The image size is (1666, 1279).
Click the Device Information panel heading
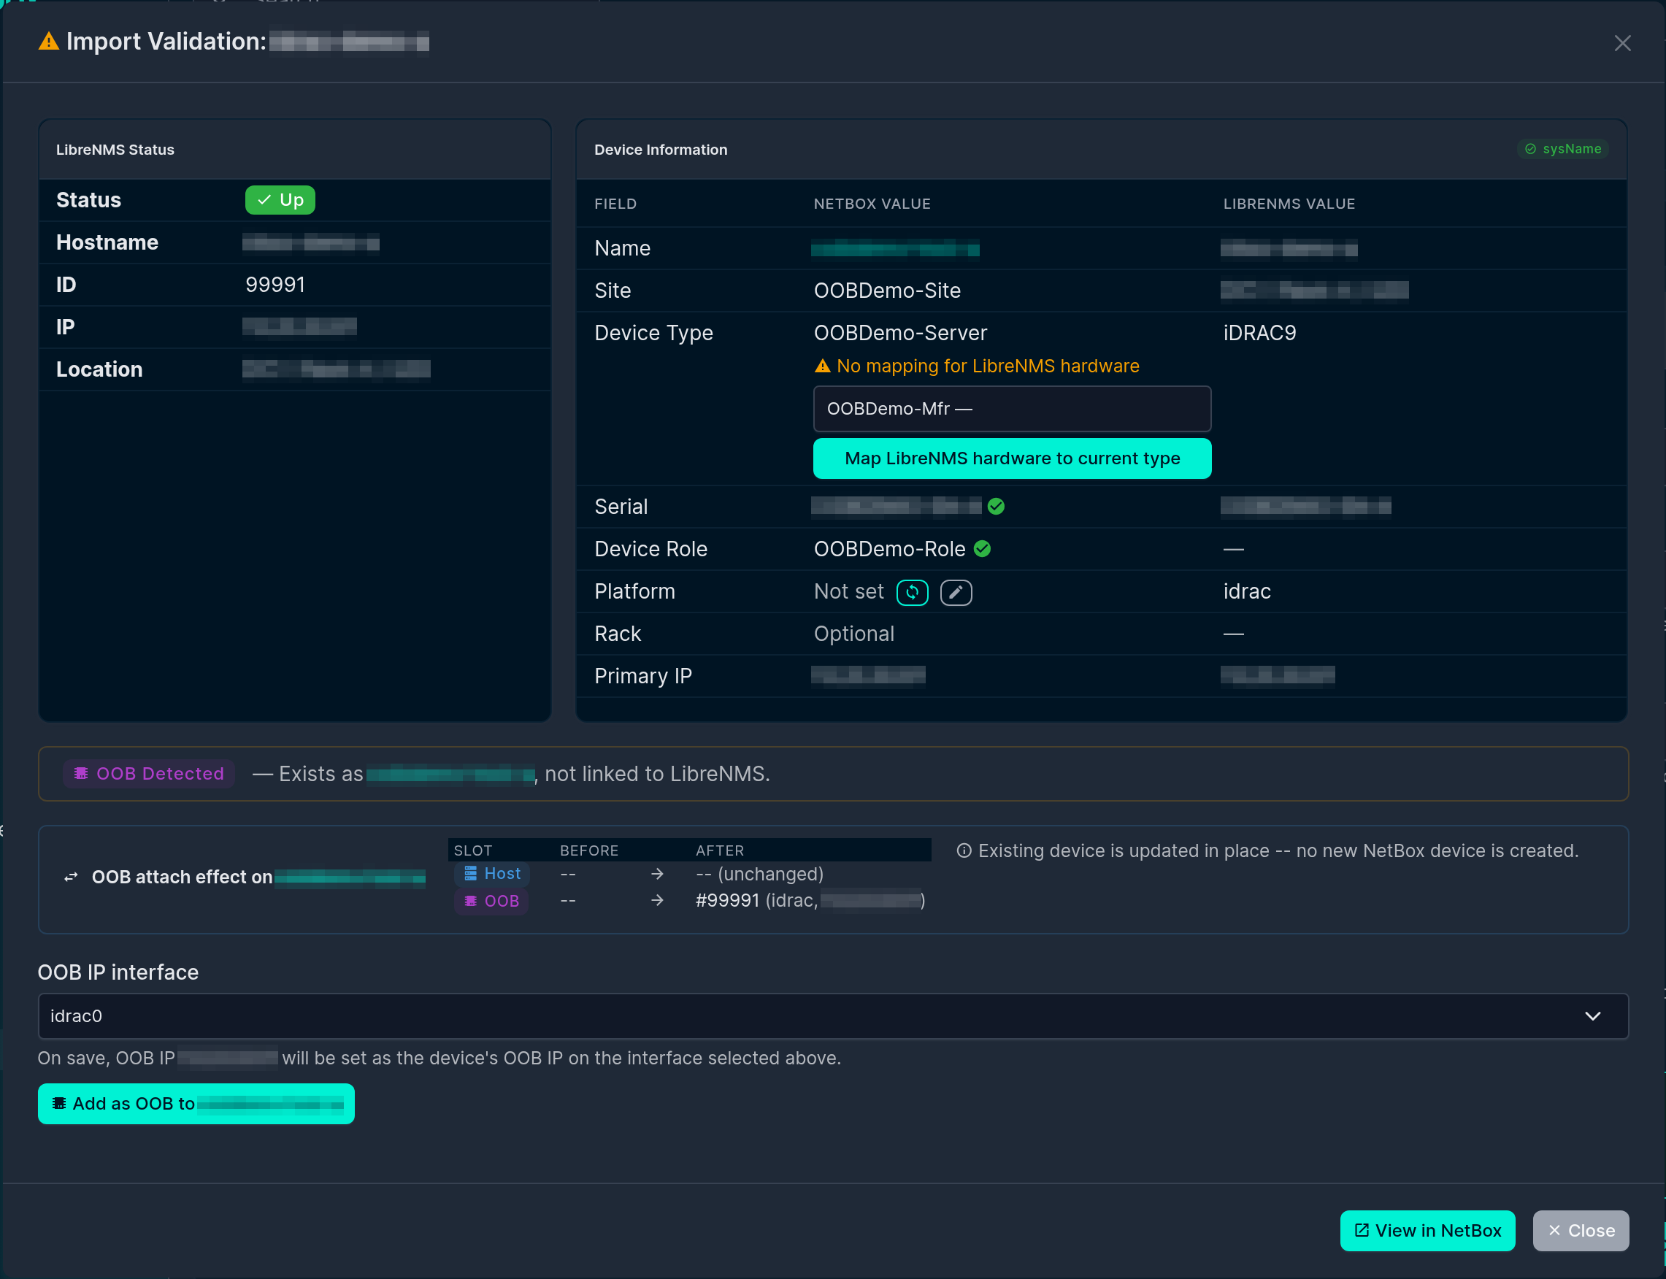(660, 150)
